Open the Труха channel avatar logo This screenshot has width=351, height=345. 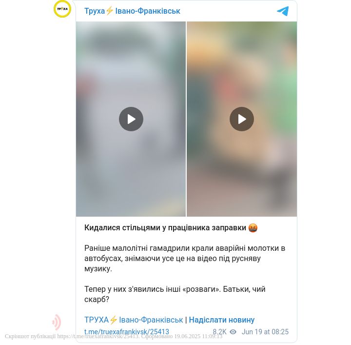click(x=62, y=9)
